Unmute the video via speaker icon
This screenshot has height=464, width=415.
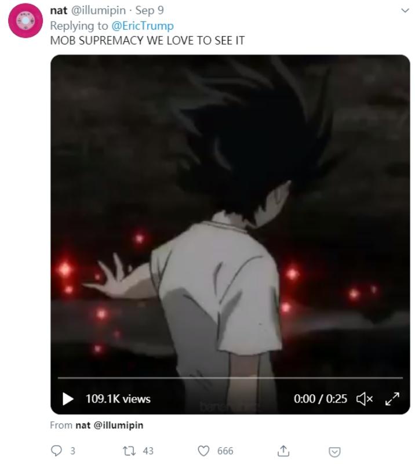(x=365, y=399)
